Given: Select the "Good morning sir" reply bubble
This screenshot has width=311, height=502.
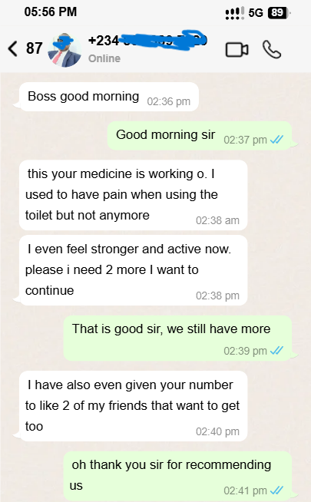Looking at the screenshot, I should 200,135.
